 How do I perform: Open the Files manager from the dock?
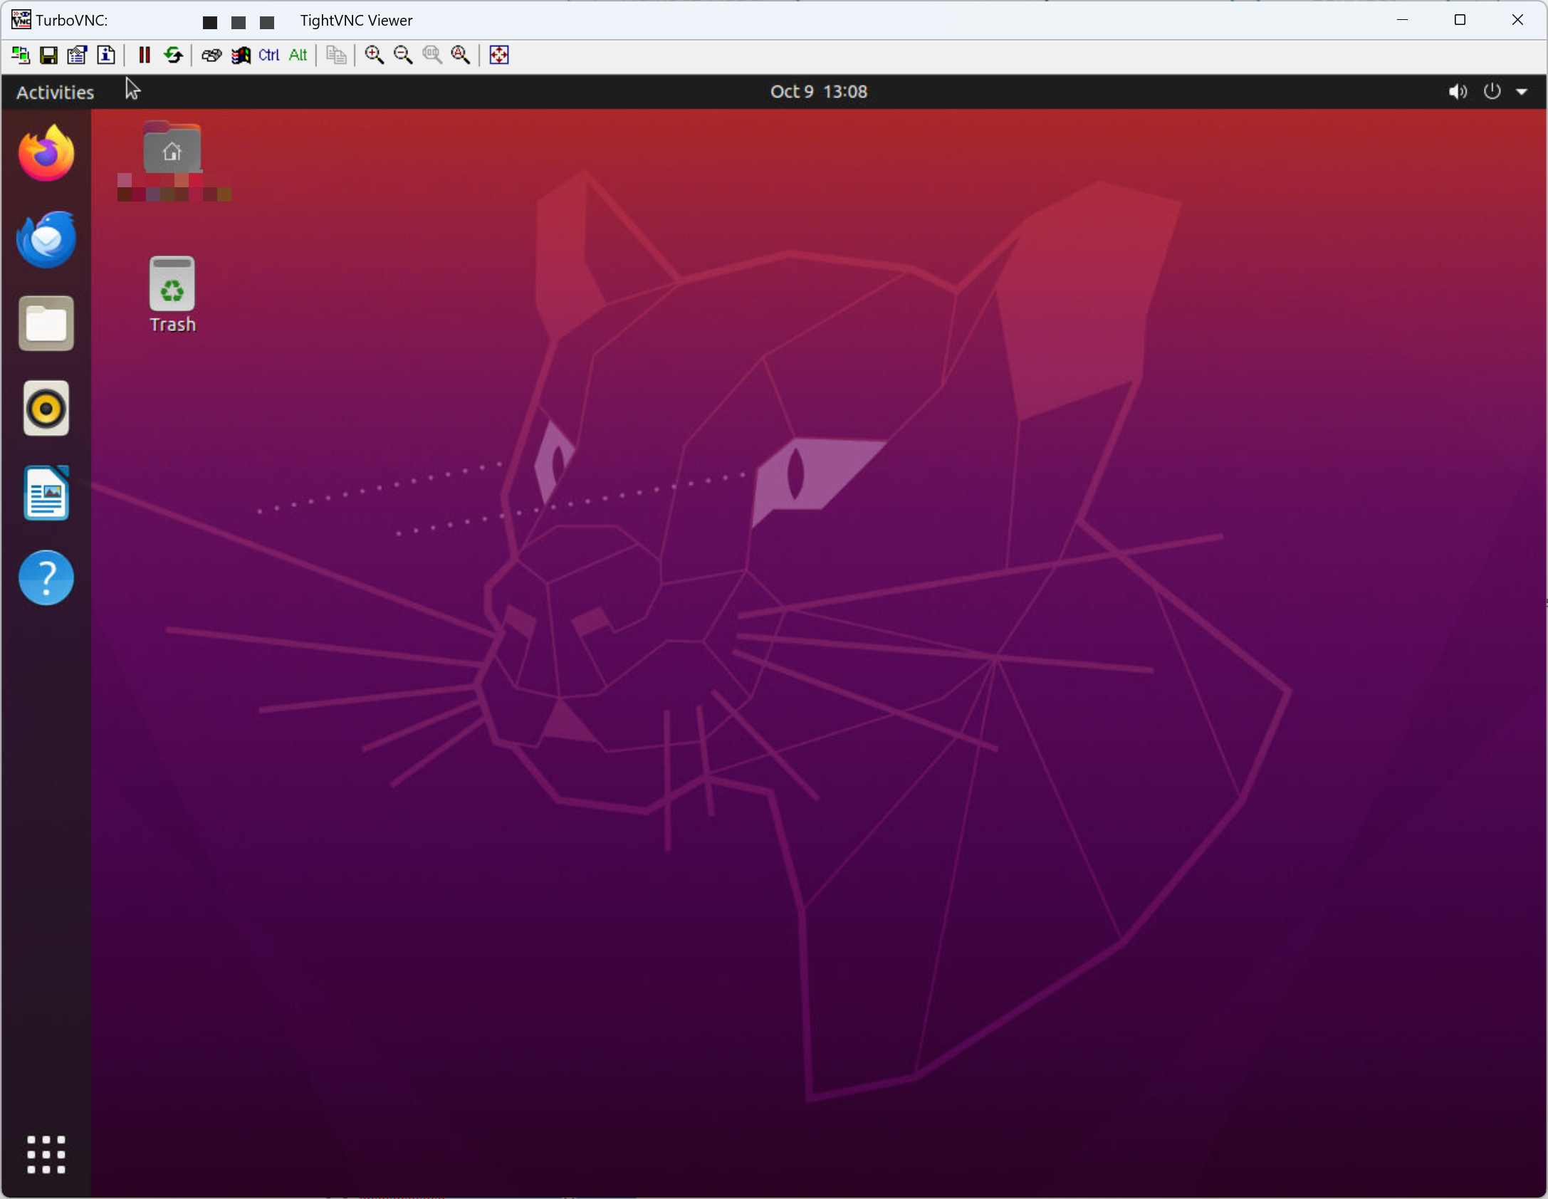coord(46,323)
